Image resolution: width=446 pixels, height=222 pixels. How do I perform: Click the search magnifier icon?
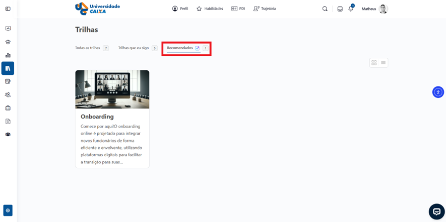click(x=325, y=9)
